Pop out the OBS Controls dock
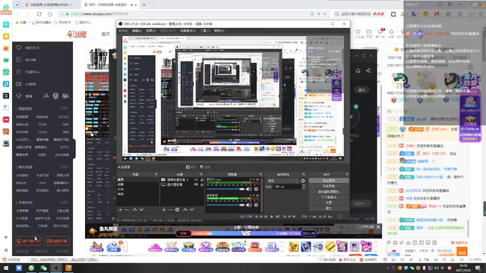The image size is (486, 273). pyautogui.click(x=347, y=175)
